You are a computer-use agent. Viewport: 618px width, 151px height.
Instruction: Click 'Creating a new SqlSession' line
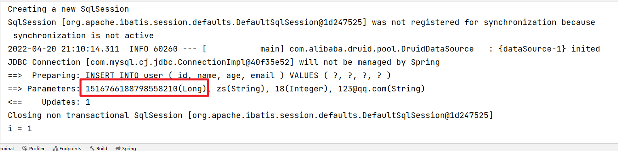tap(68, 9)
